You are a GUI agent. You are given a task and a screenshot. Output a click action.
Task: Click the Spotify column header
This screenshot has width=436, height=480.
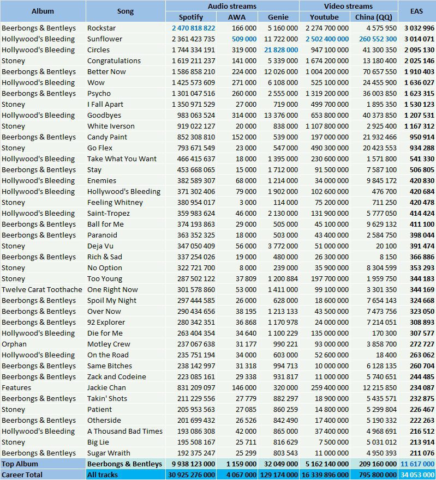pyautogui.click(x=191, y=17)
